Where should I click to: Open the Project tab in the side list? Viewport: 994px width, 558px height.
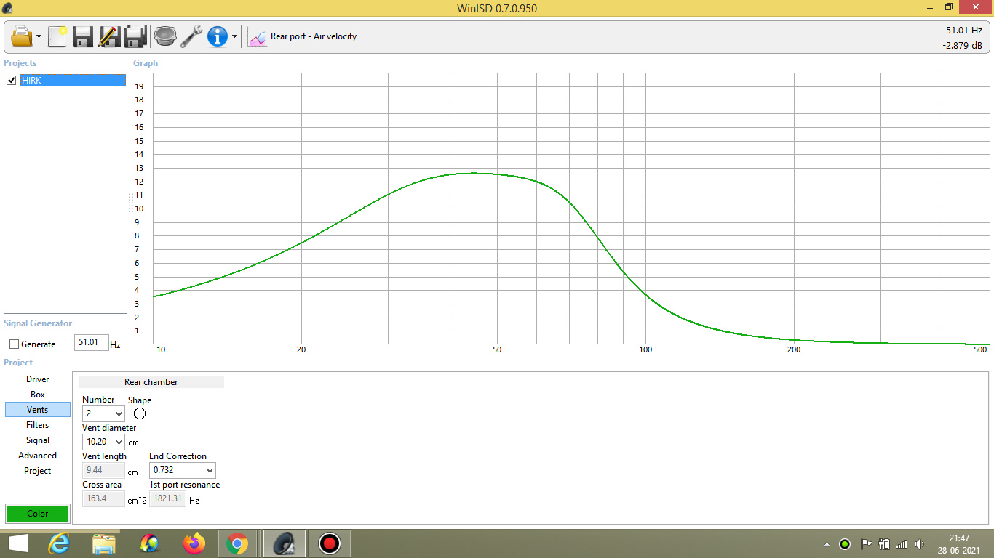[38, 471]
